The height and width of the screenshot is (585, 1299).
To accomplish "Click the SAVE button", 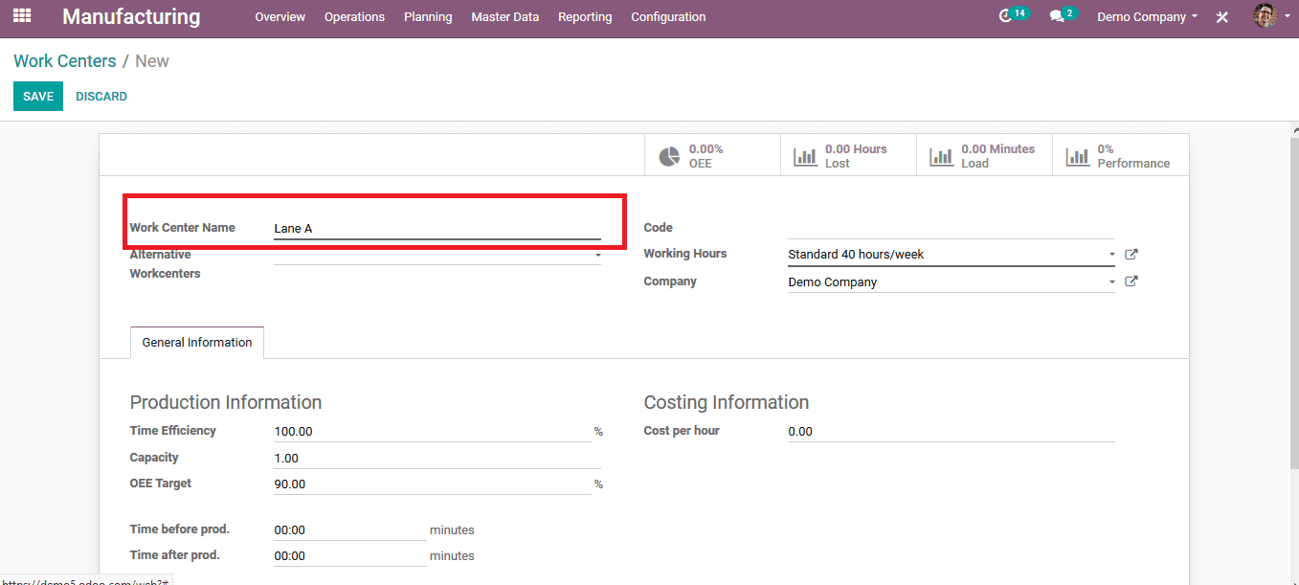I will pos(38,97).
